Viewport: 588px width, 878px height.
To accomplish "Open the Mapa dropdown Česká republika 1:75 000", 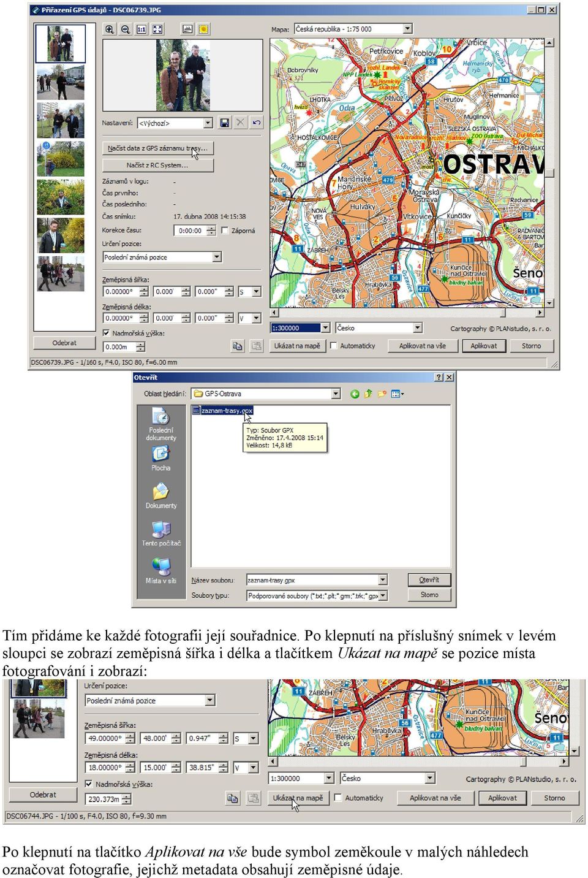I will (408, 29).
